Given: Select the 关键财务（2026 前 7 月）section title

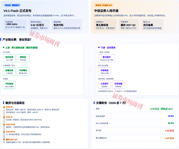Looking at the screenshot, I should (x=111, y=103).
